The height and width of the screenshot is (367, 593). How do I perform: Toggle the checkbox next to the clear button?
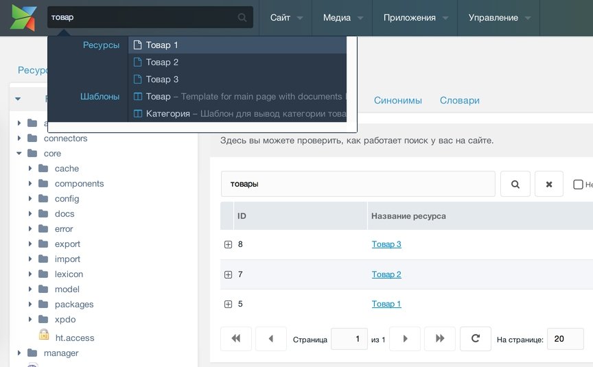[x=578, y=185]
